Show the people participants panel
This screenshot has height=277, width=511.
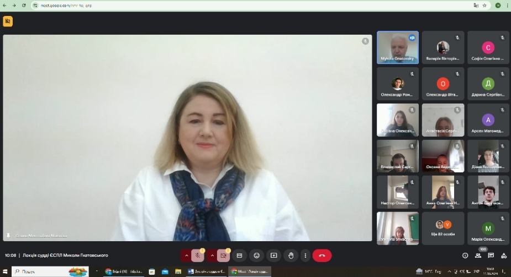pyautogui.click(x=478, y=256)
